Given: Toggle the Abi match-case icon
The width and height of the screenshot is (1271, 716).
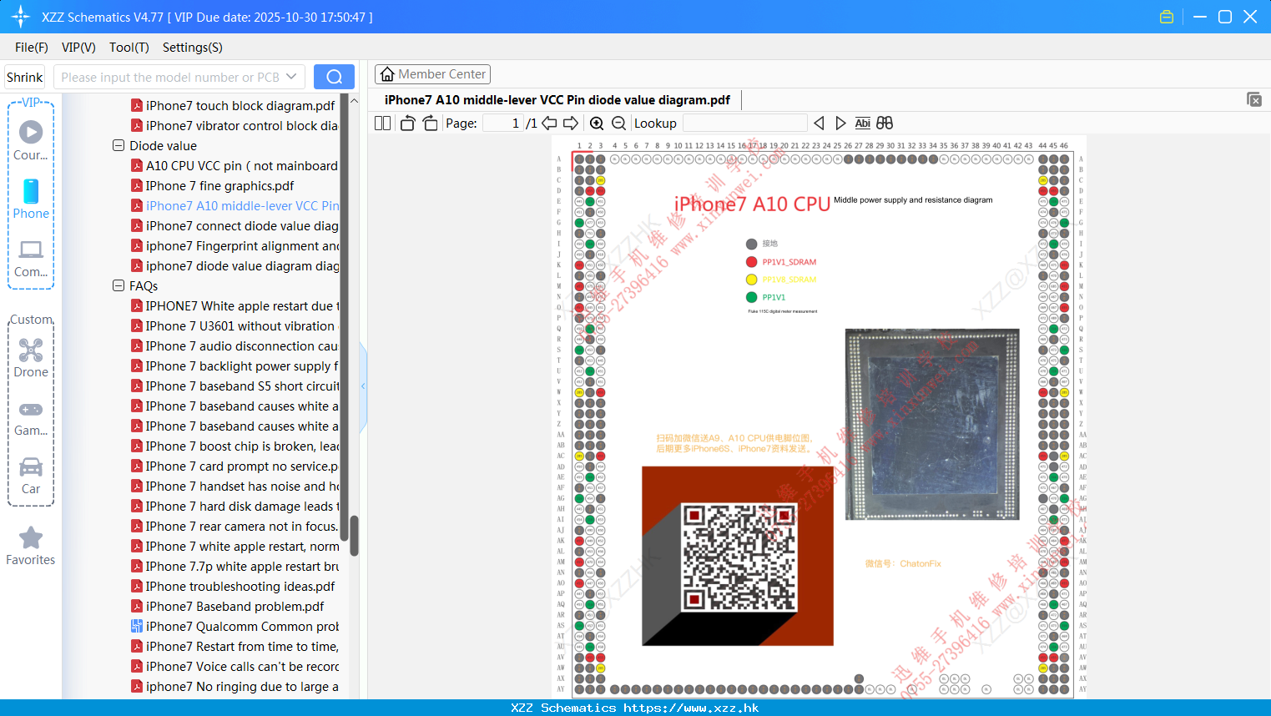Looking at the screenshot, I should [x=862, y=123].
